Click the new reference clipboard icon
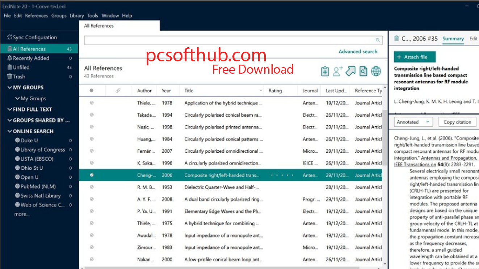Screen dimensions: 479x269 [325, 71]
